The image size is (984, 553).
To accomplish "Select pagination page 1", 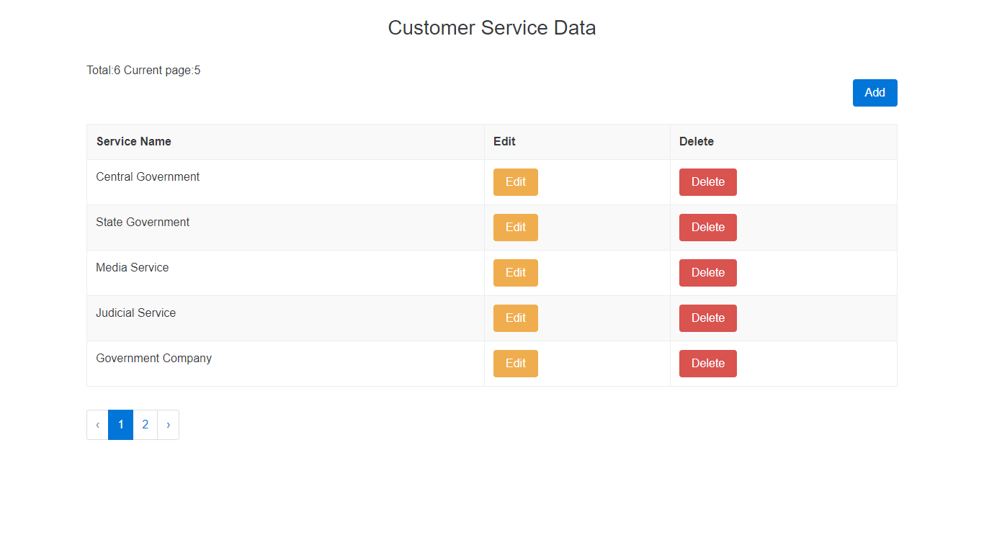I will click(x=120, y=425).
